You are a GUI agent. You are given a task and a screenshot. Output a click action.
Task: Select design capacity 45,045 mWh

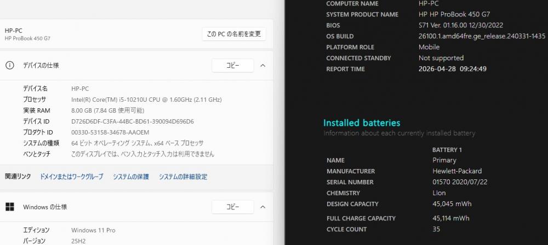(x=452, y=204)
